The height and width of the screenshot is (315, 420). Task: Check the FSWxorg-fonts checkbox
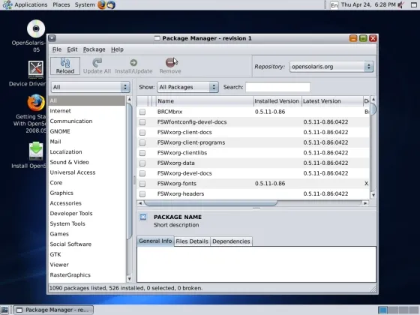click(142, 184)
